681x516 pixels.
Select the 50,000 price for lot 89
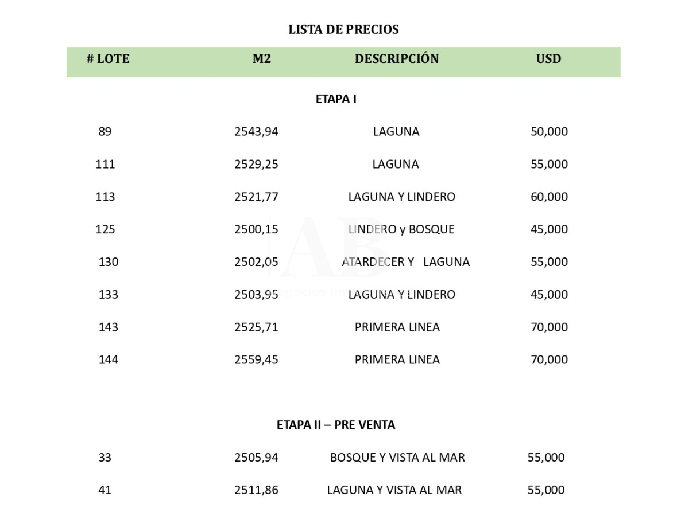click(549, 132)
